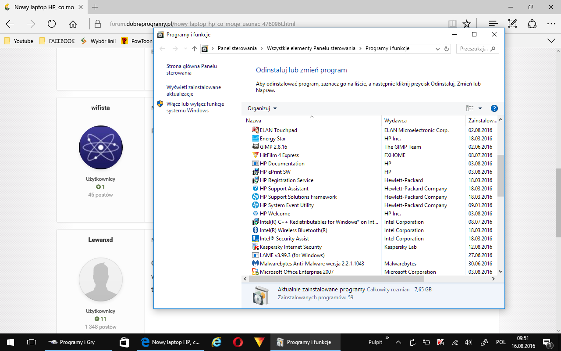Screen dimensions: 561x351
Task: Select the GIMP 2.8.16 icon in list
Action: [256, 147]
